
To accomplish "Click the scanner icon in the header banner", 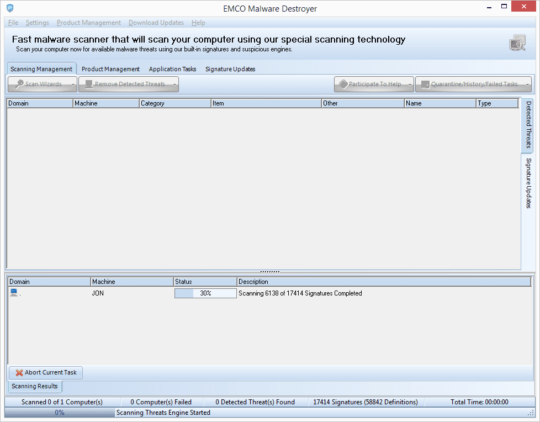I will coord(517,43).
